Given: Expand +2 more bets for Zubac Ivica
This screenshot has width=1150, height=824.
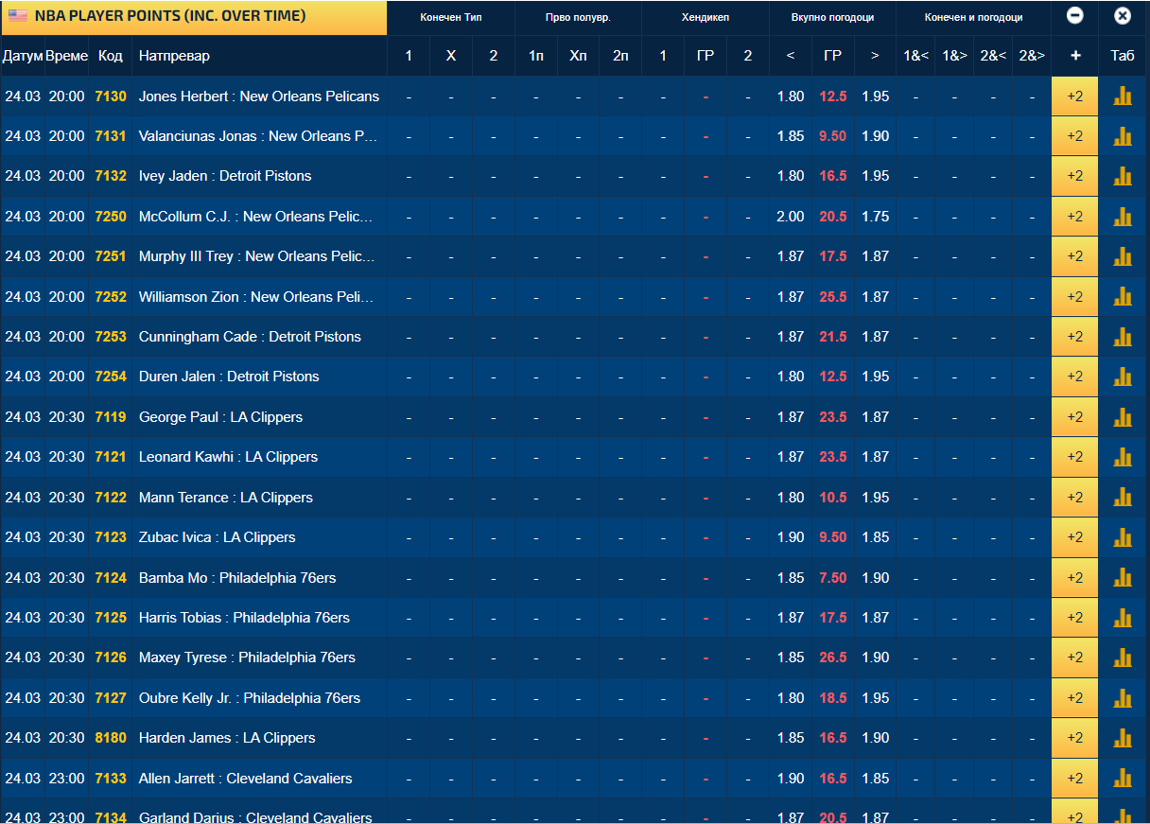Looking at the screenshot, I should pos(1074,537).
